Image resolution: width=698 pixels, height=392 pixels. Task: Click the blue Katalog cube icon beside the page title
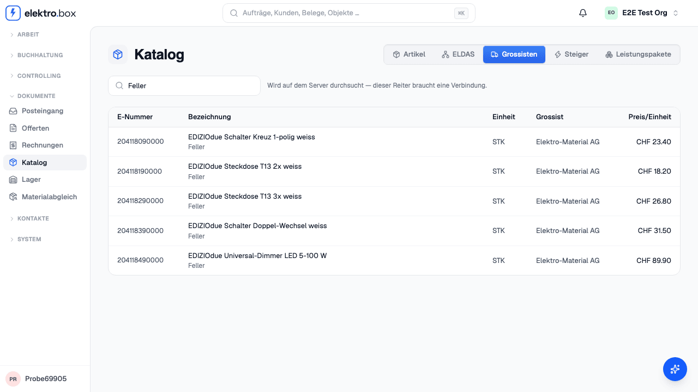pyautogui.click(x=118, y=54)
